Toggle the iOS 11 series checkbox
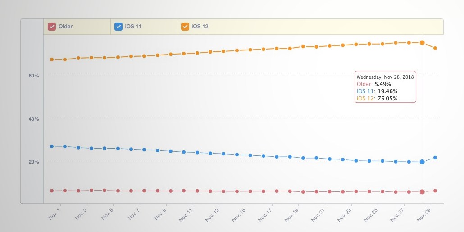464x232 pixels. coord(118,27)
